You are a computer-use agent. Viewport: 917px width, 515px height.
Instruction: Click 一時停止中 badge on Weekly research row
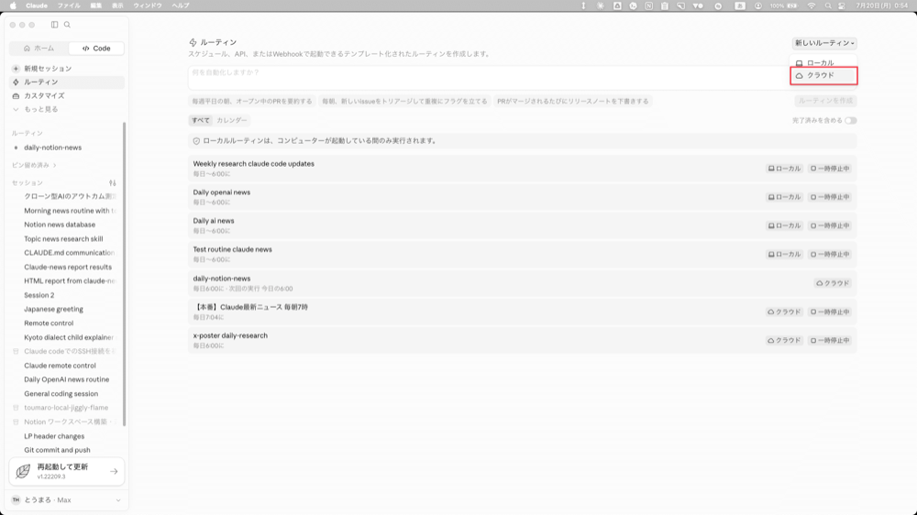pyautogui.click(x=830, y=169)
